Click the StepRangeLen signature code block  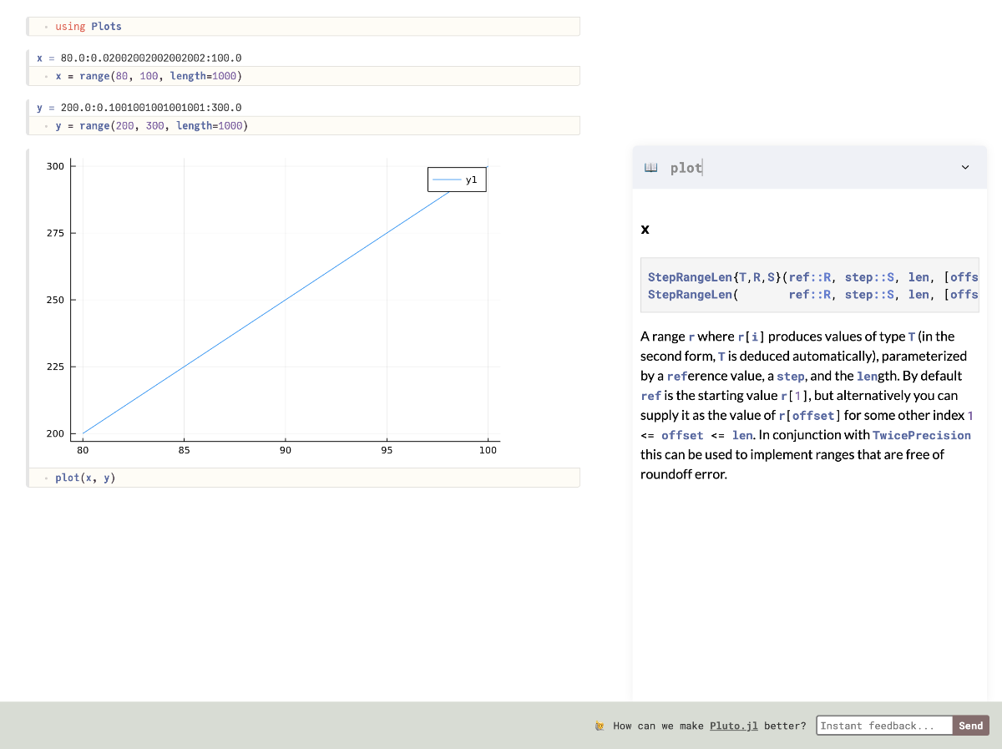tap(809, 286)
